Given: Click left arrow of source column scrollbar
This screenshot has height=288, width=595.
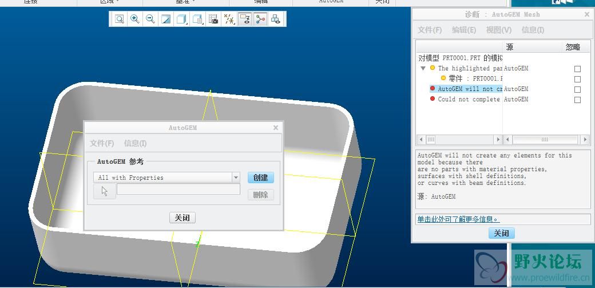Looking at the screenshot, I should tap(507, 140).
